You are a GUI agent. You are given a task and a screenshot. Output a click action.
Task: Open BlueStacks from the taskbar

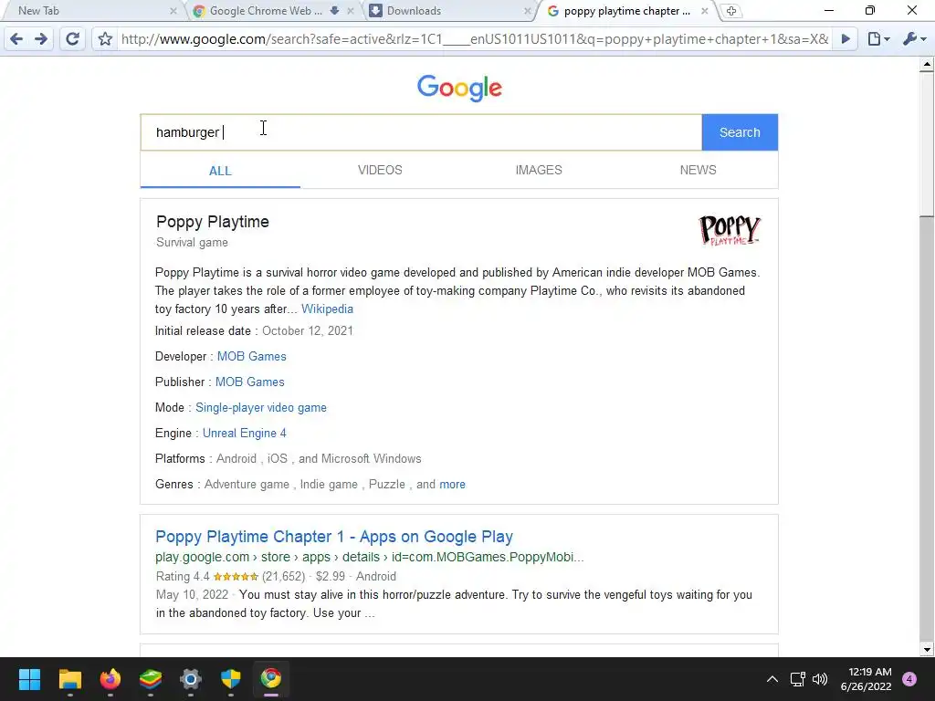(x=151, y=679)
